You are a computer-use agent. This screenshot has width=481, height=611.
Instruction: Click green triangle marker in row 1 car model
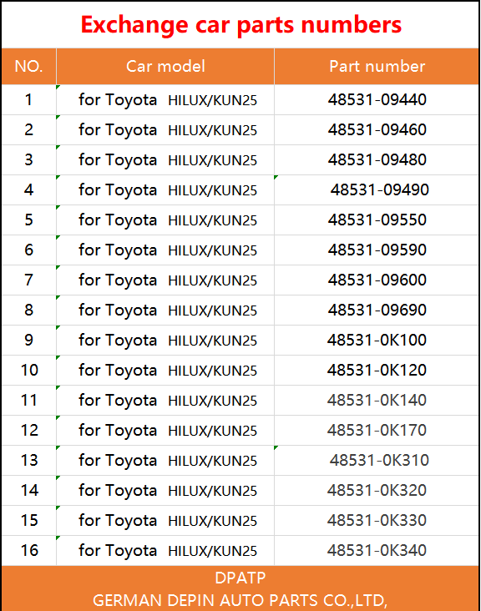click(58, 88)
